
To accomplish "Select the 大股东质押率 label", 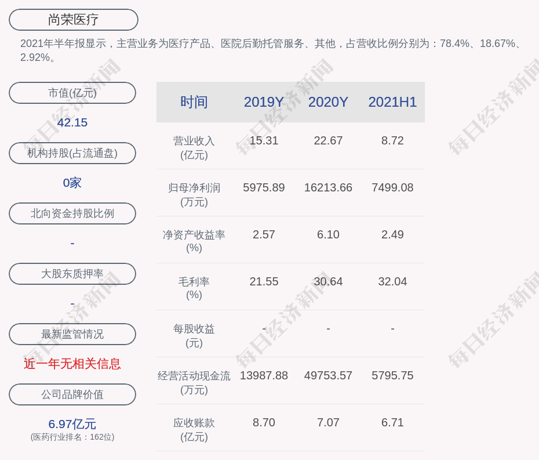I will point(72,274).
